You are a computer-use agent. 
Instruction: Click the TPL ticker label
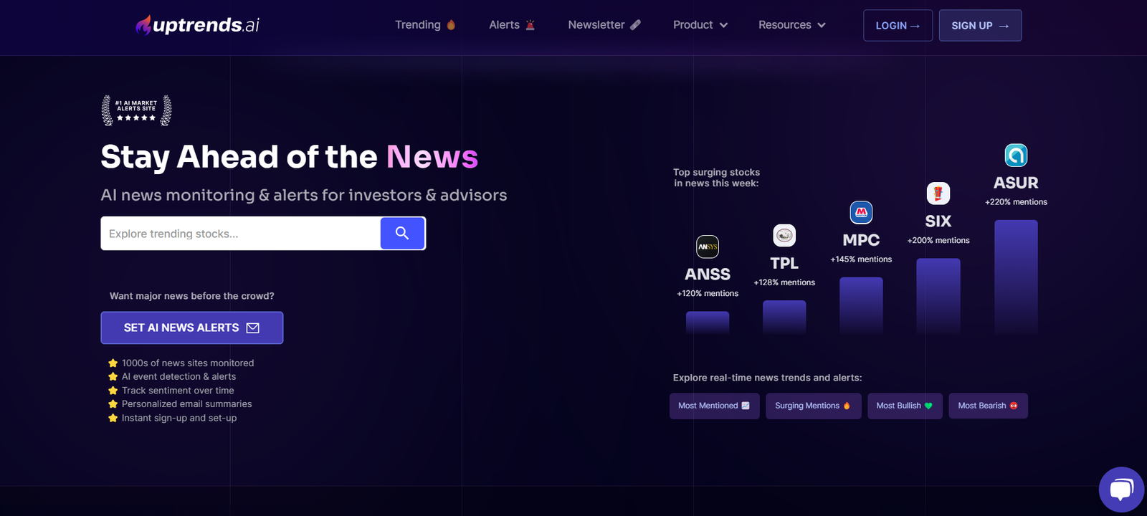(x=784, y=264)
